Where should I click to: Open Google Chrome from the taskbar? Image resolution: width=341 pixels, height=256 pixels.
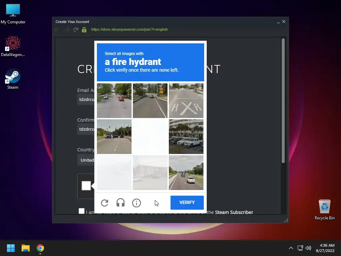[x=40, y=248]
